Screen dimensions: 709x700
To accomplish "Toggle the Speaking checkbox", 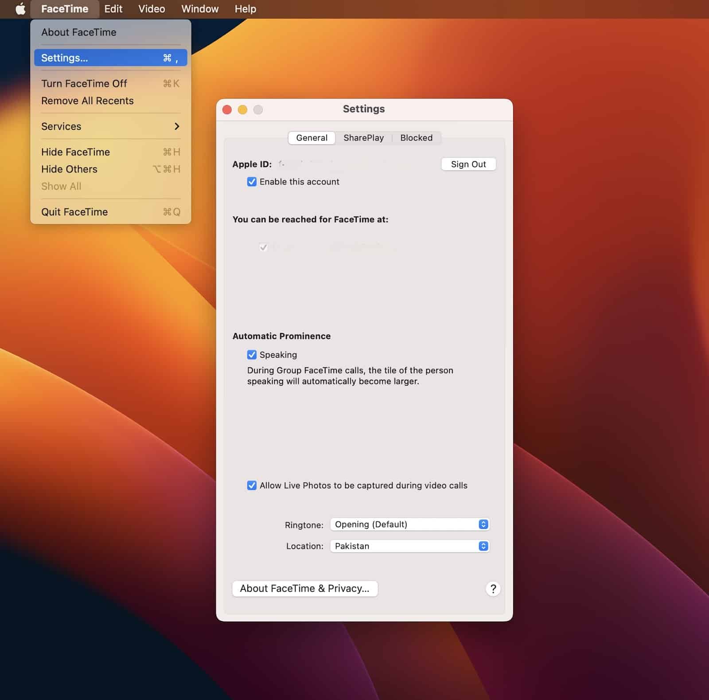I will tap(252, 355).
